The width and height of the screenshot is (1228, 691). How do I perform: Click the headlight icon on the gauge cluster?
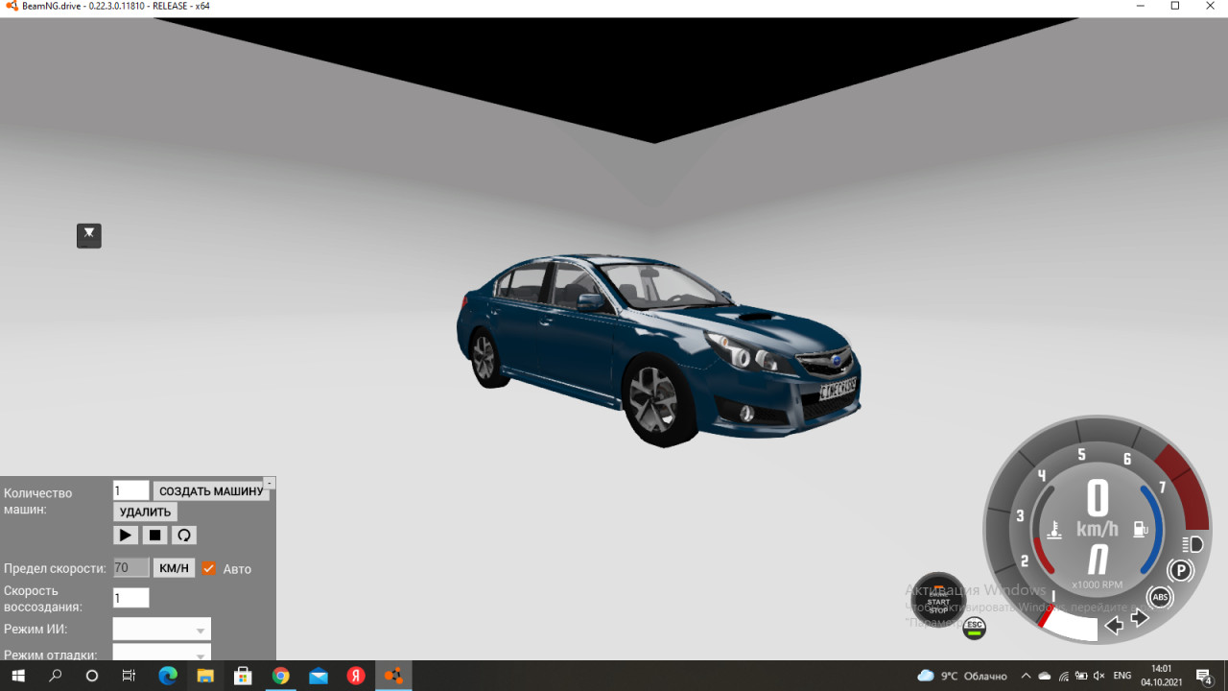[1190, 545]
